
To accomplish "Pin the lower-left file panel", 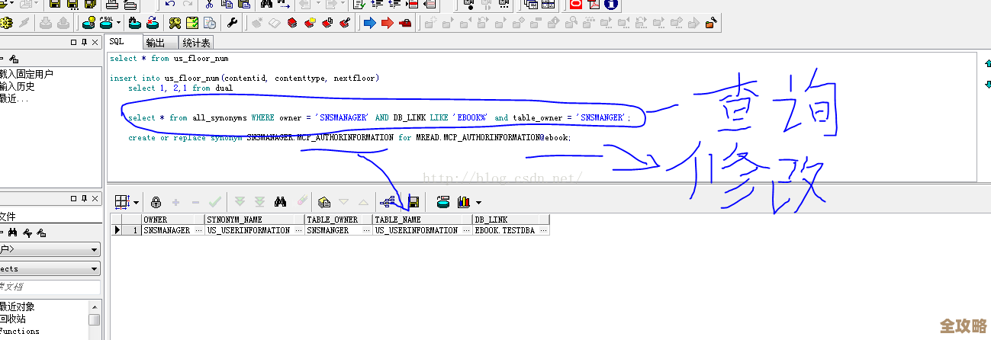I will [x=84, y=198].
